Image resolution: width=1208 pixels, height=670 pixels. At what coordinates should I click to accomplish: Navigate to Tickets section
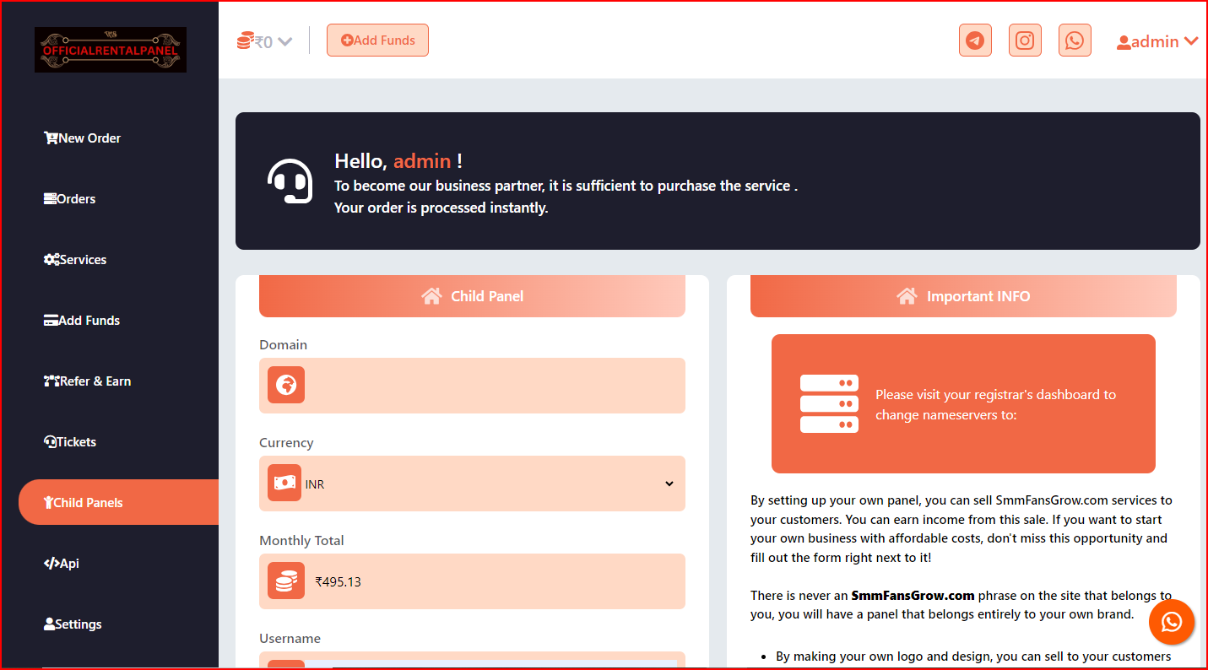70,442
